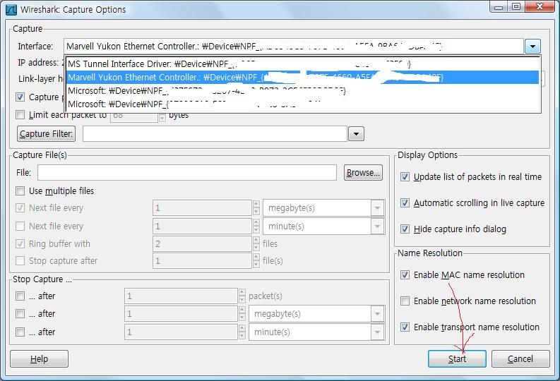Image resolution: width=560 pixels, height=381 pixels.
Task: Maximize the Capture Options window
Action: coord(516,7)
